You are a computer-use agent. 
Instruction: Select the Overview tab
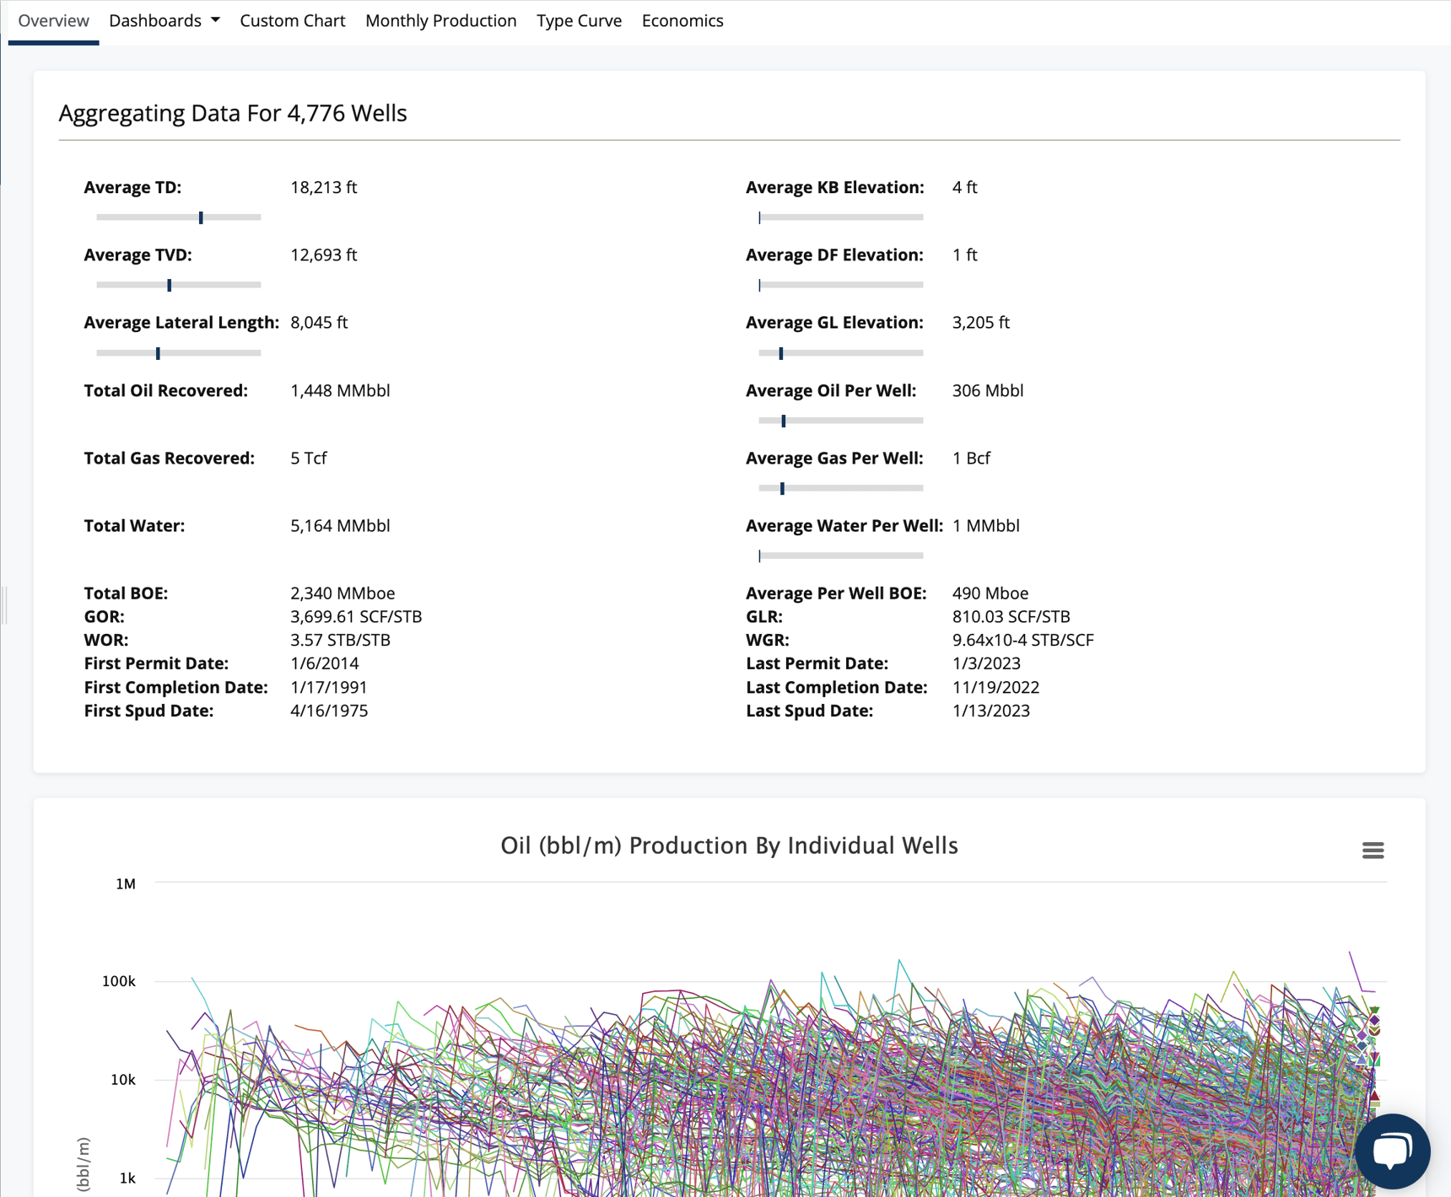click(52, 20)
